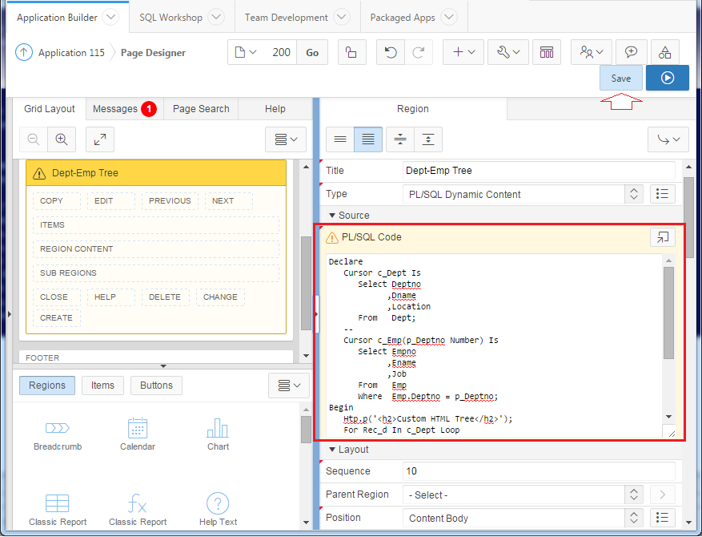The height and width of the screenshot is (537, 702).
Task: Undo the last change
Action: coord(391,52)
